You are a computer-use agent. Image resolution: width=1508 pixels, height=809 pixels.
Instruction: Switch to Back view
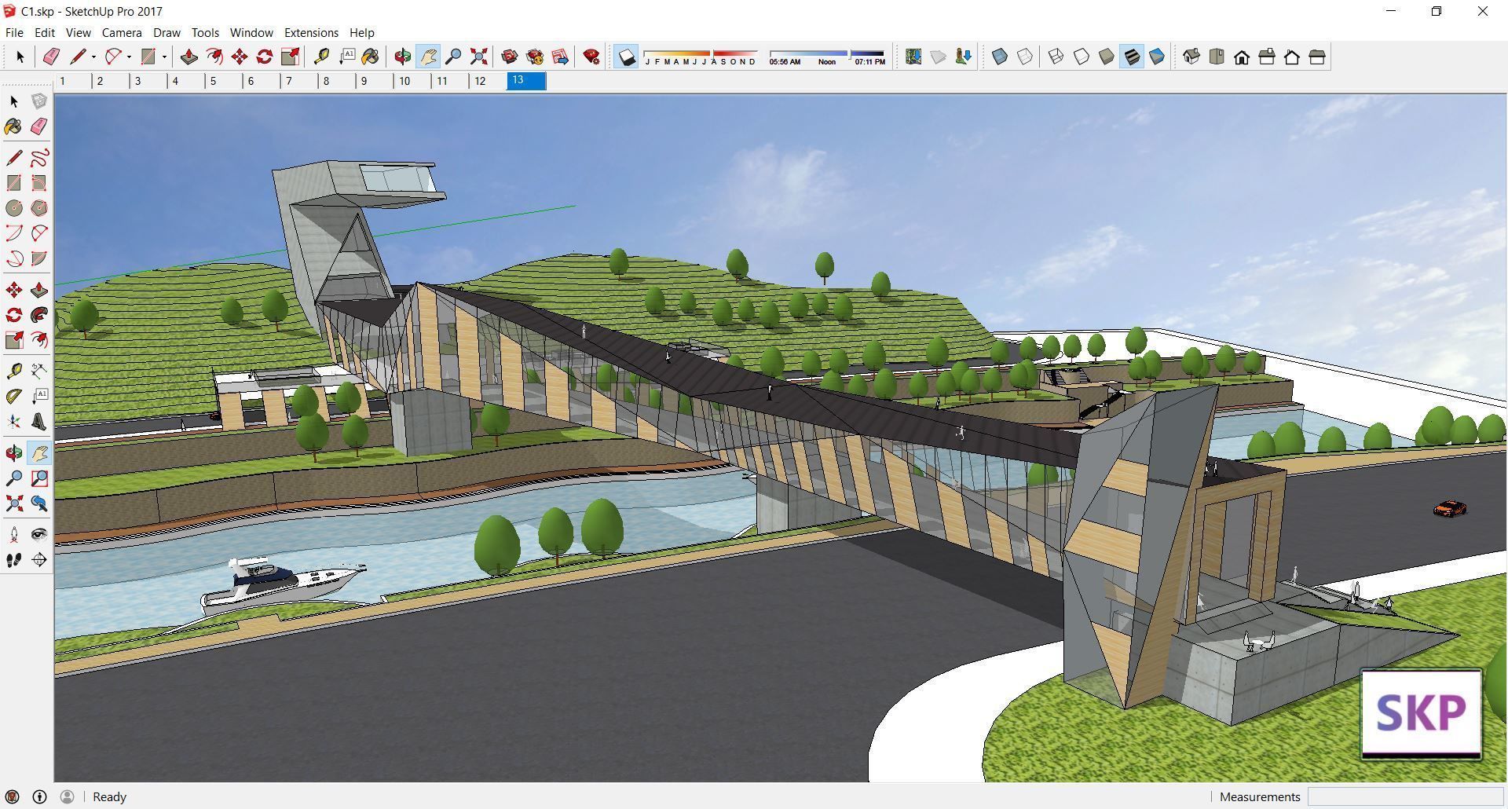pyautogui.click(x=1292, y=57)
